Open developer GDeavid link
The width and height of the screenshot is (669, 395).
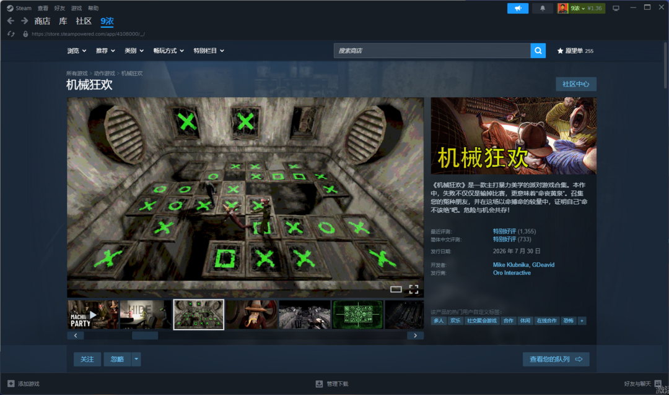point(543,265)
